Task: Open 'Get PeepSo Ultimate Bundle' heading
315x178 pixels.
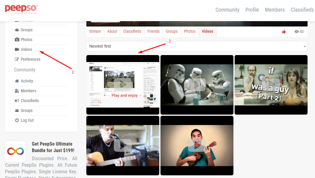Action: (x=53, y=147)
